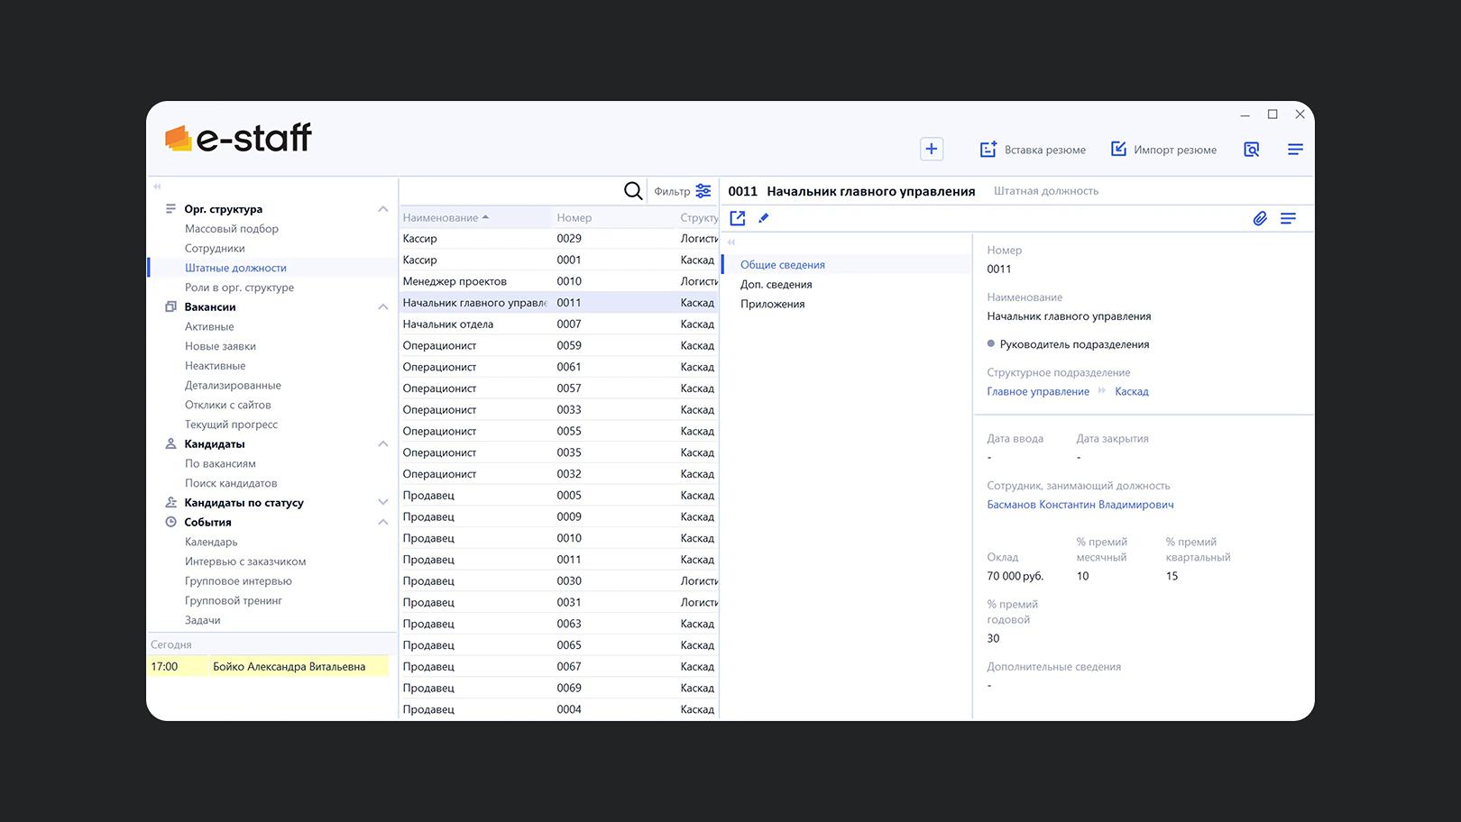
Task: Collapse the left navigation panel arrows
Action: click(157, 187)
